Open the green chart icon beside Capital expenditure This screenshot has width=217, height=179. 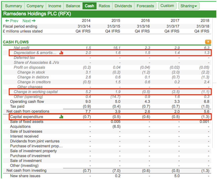coord(61,117)
